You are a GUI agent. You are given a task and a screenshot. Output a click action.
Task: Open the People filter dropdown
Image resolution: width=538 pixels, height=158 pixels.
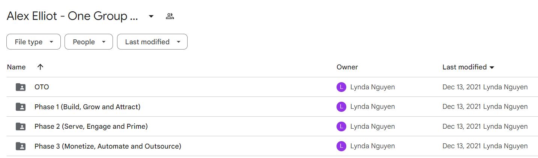[x=89, y=42]
